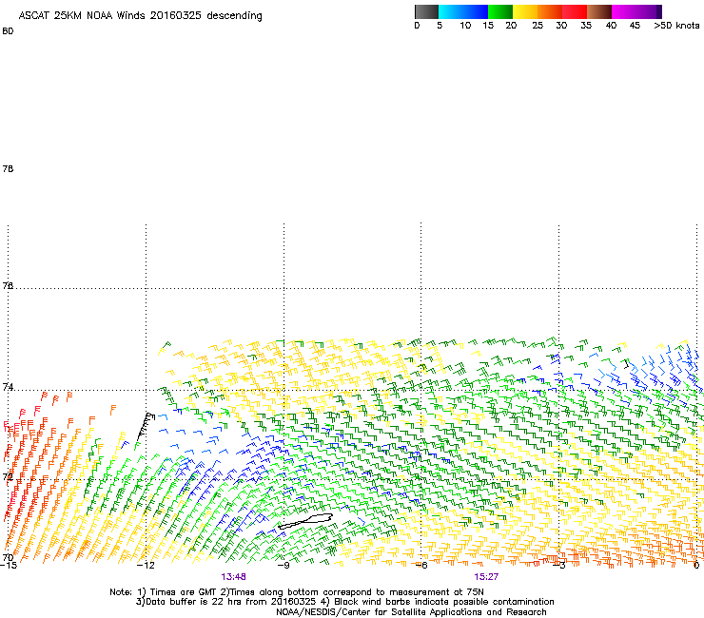
Task: Click the '-15' longitude axis label
Action: (x=9, y=566)
